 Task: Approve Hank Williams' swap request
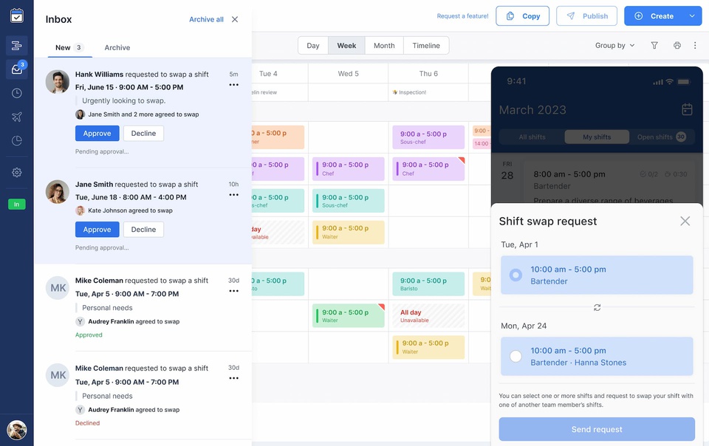pos(97,134)
